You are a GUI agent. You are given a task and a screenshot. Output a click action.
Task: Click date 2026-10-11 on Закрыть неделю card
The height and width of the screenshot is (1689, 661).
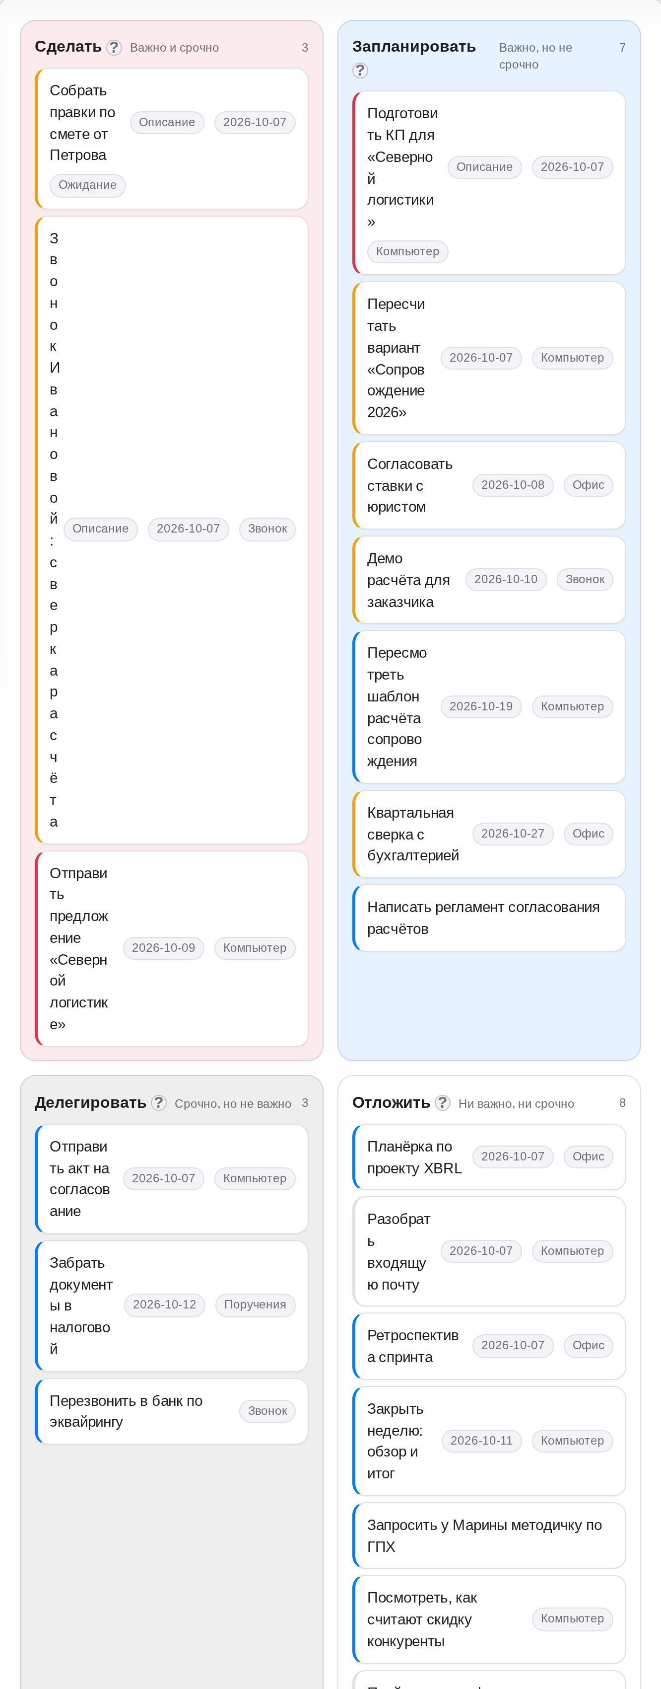coord(481,1441)
